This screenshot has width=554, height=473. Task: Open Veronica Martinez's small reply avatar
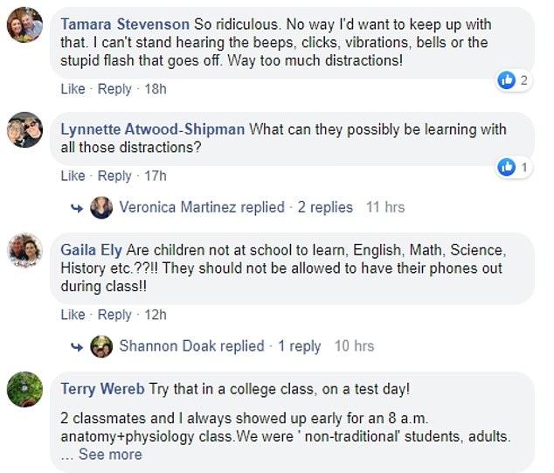[x=101, y=208]
